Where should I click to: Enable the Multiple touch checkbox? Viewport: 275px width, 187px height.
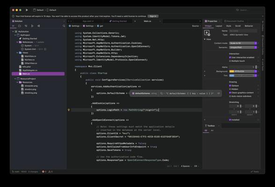[230, 61]
